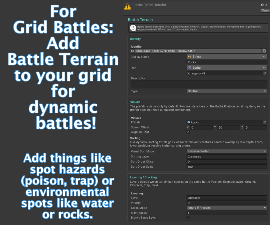Viewport: 270px width, 225px height.
Task: Click the 'Stack Mode' label
Action: (x=139, y=208)
